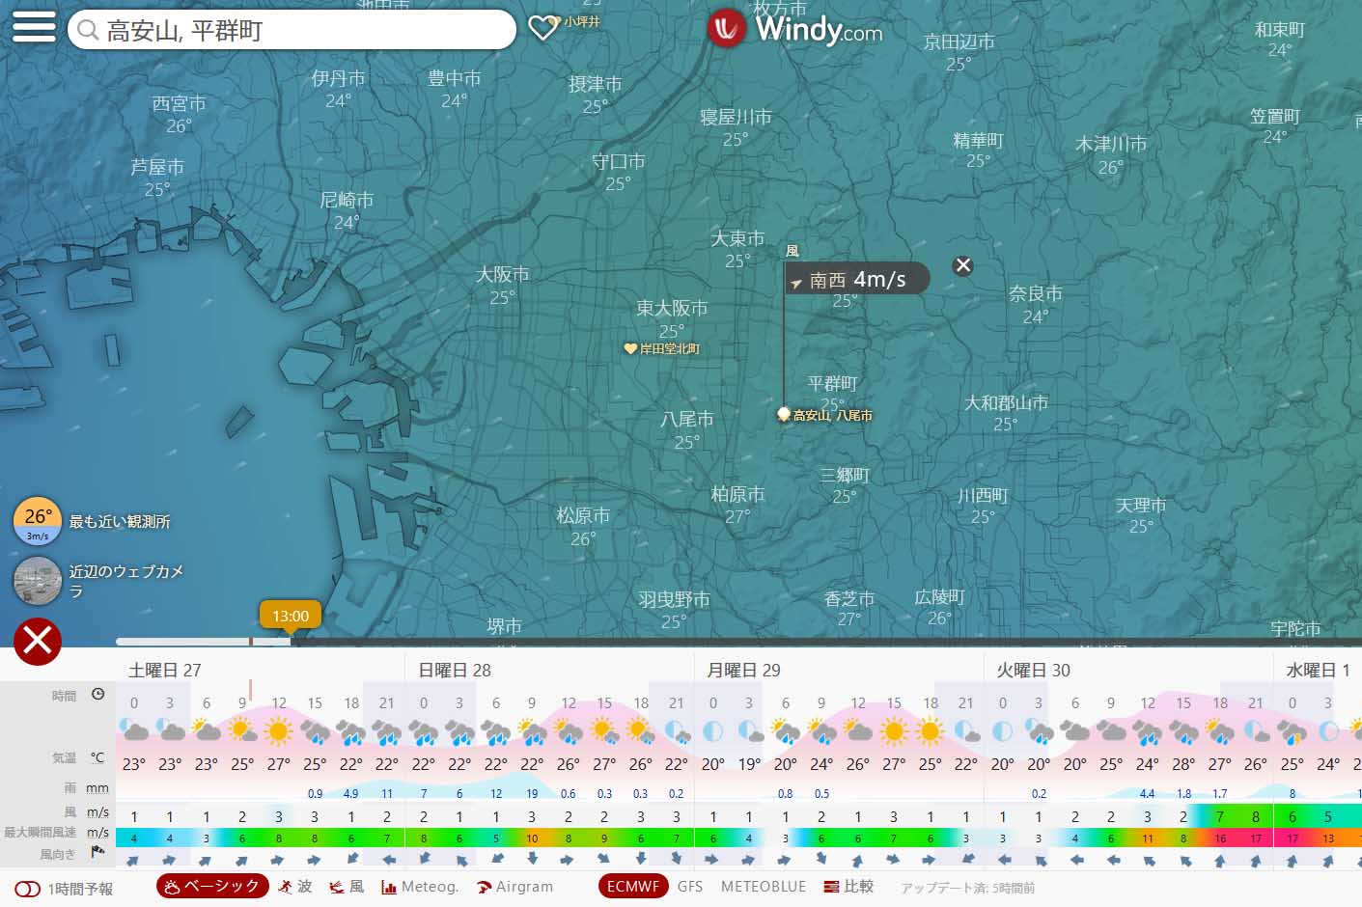Click アップデート済: 5時間前 status text
1362x907 pixels.
[967, 888]
